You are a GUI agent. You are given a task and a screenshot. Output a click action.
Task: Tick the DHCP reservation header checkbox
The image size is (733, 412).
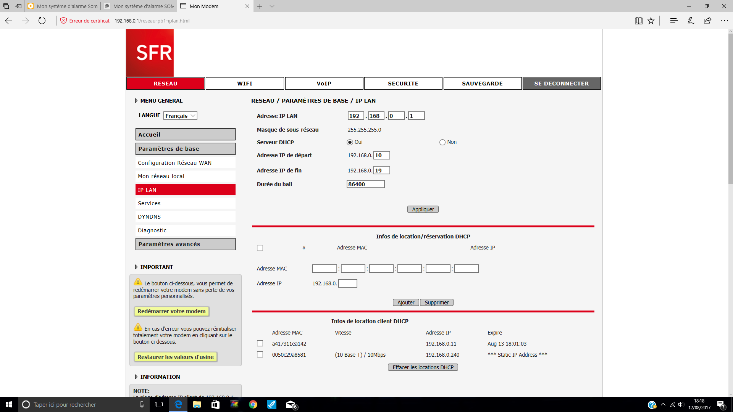(260, 248)
